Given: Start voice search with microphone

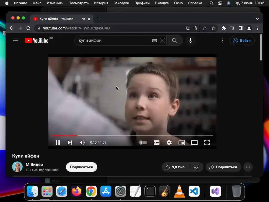Looking at the screenshot, I should tap(190, 41).
